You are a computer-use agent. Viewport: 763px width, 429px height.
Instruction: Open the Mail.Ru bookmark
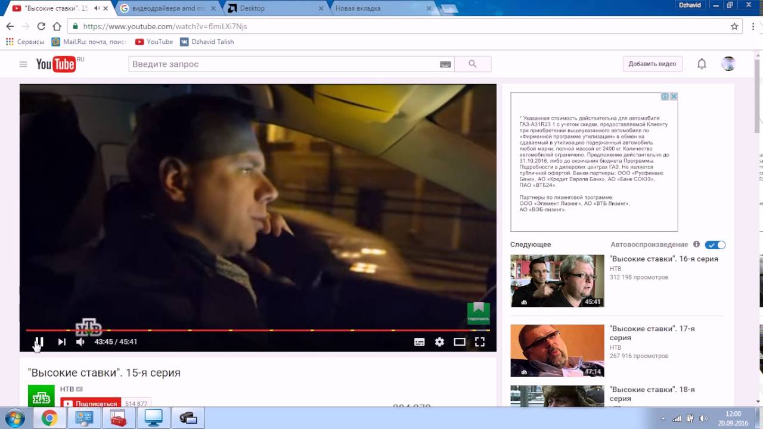tap(89, 42)
